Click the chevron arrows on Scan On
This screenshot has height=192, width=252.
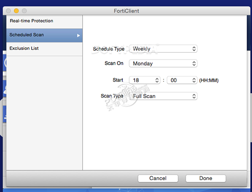coord(194,63)
